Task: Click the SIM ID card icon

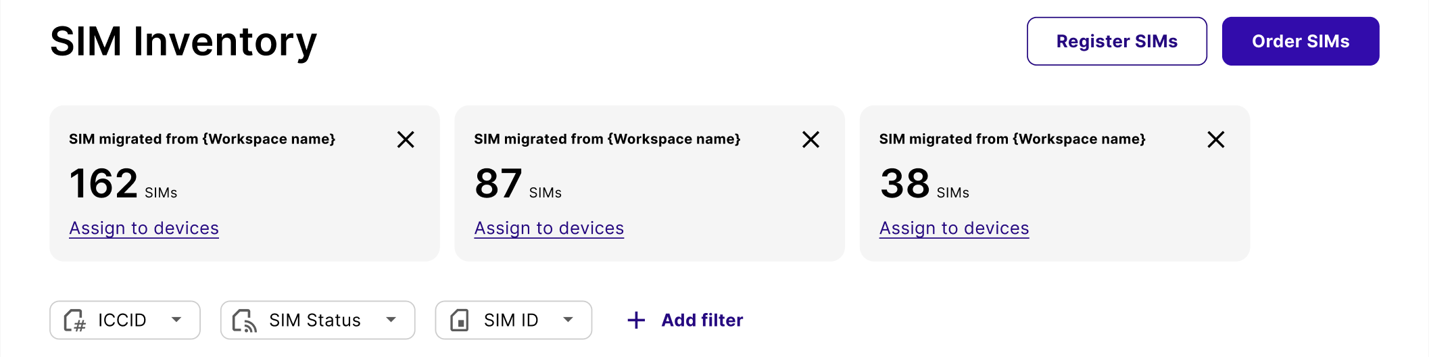Action: [x=460, y=320]
